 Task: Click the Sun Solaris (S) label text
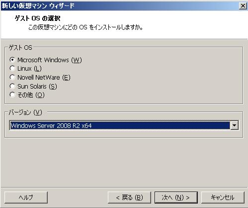coord(37,87)
